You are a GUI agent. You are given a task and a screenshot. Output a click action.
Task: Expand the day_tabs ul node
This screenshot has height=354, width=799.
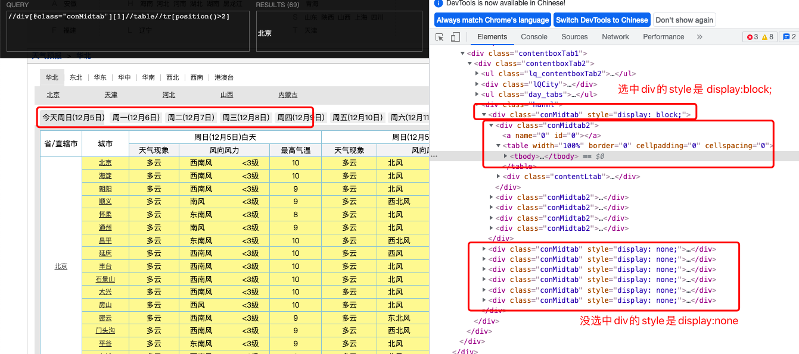(x=477, y=95)
